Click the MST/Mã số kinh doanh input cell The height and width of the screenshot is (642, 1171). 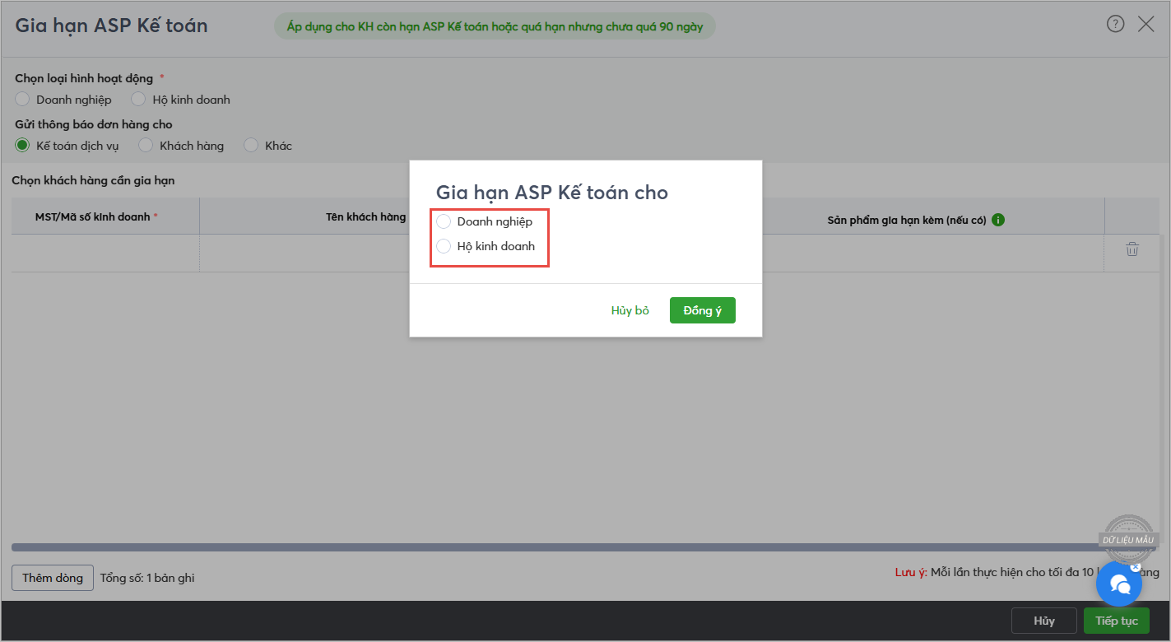[x=105, y=253]
